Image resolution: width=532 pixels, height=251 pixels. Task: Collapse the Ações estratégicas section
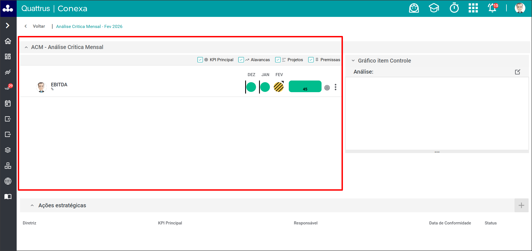point(32,205)
